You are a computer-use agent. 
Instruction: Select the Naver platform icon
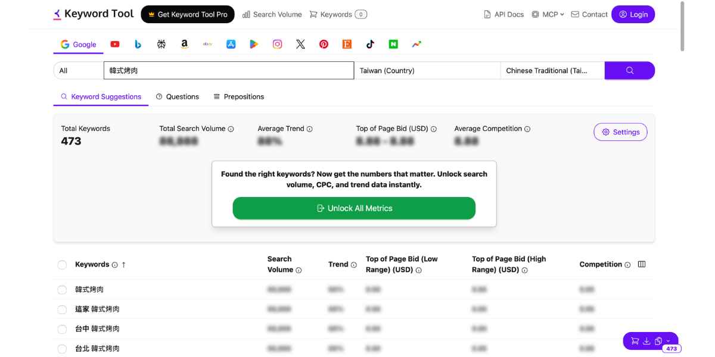pos(393,44)
